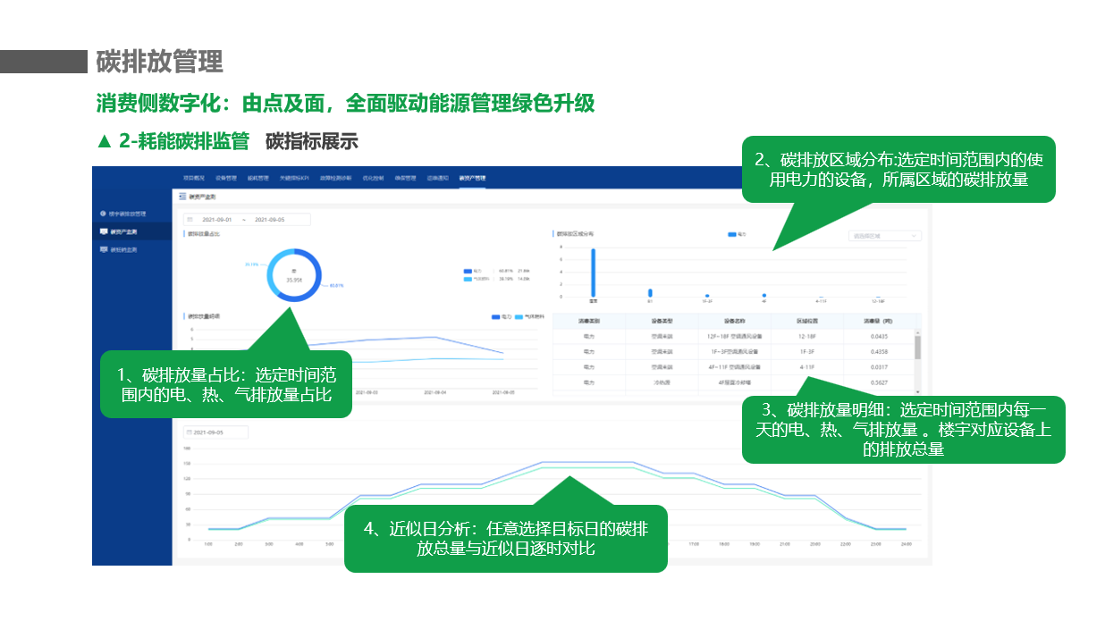
Task: Click the calendar icon in the date range picker
Action: coord(191,220)
